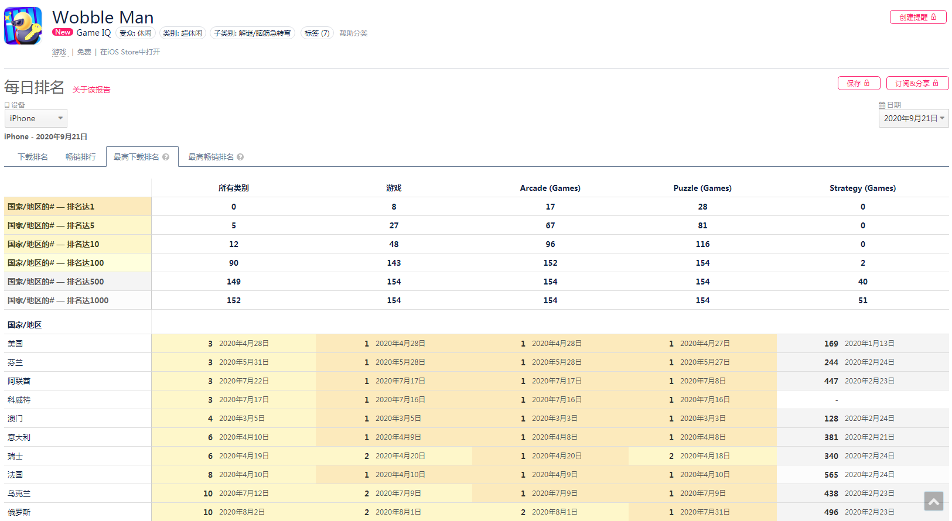Click the help icon beside 最高下载排名
The height and width of the screenshot is (521, 952).
[x=166, y=157]
